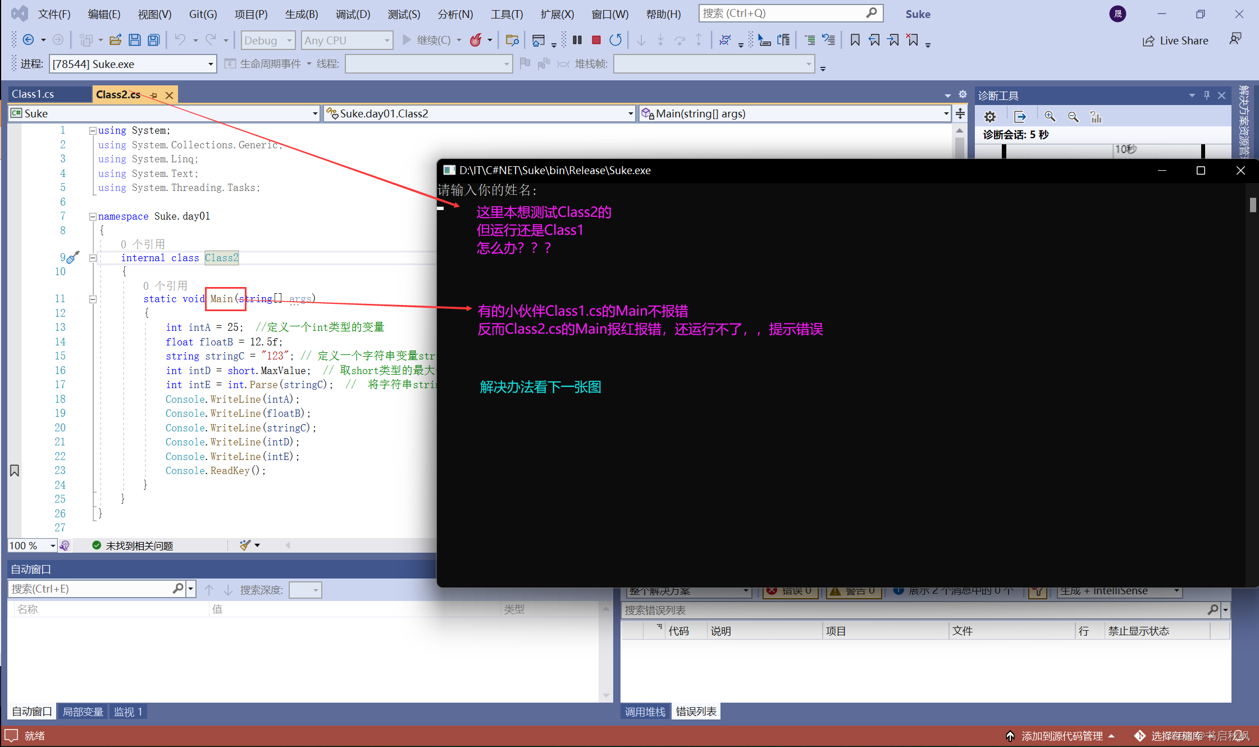
Task: Click the Save All icon
Action: click(x=154, y=40)
